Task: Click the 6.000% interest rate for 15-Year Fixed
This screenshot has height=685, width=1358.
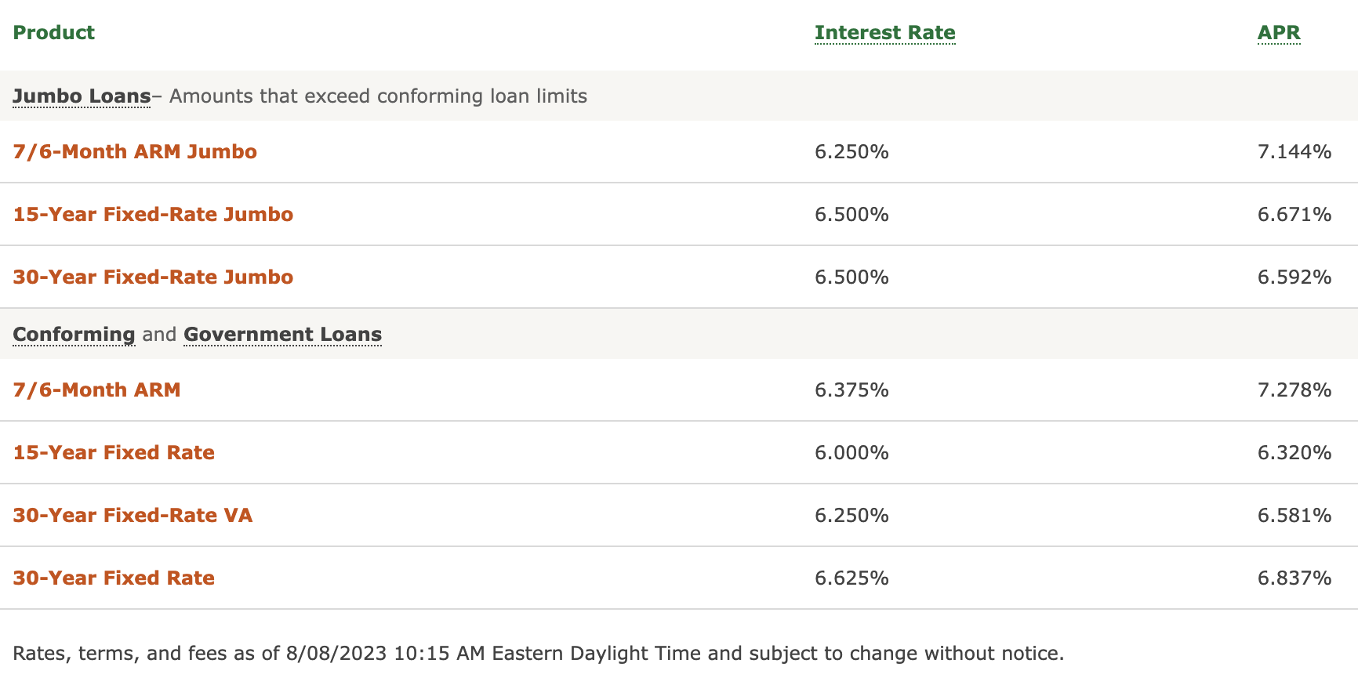Action: 851,452
